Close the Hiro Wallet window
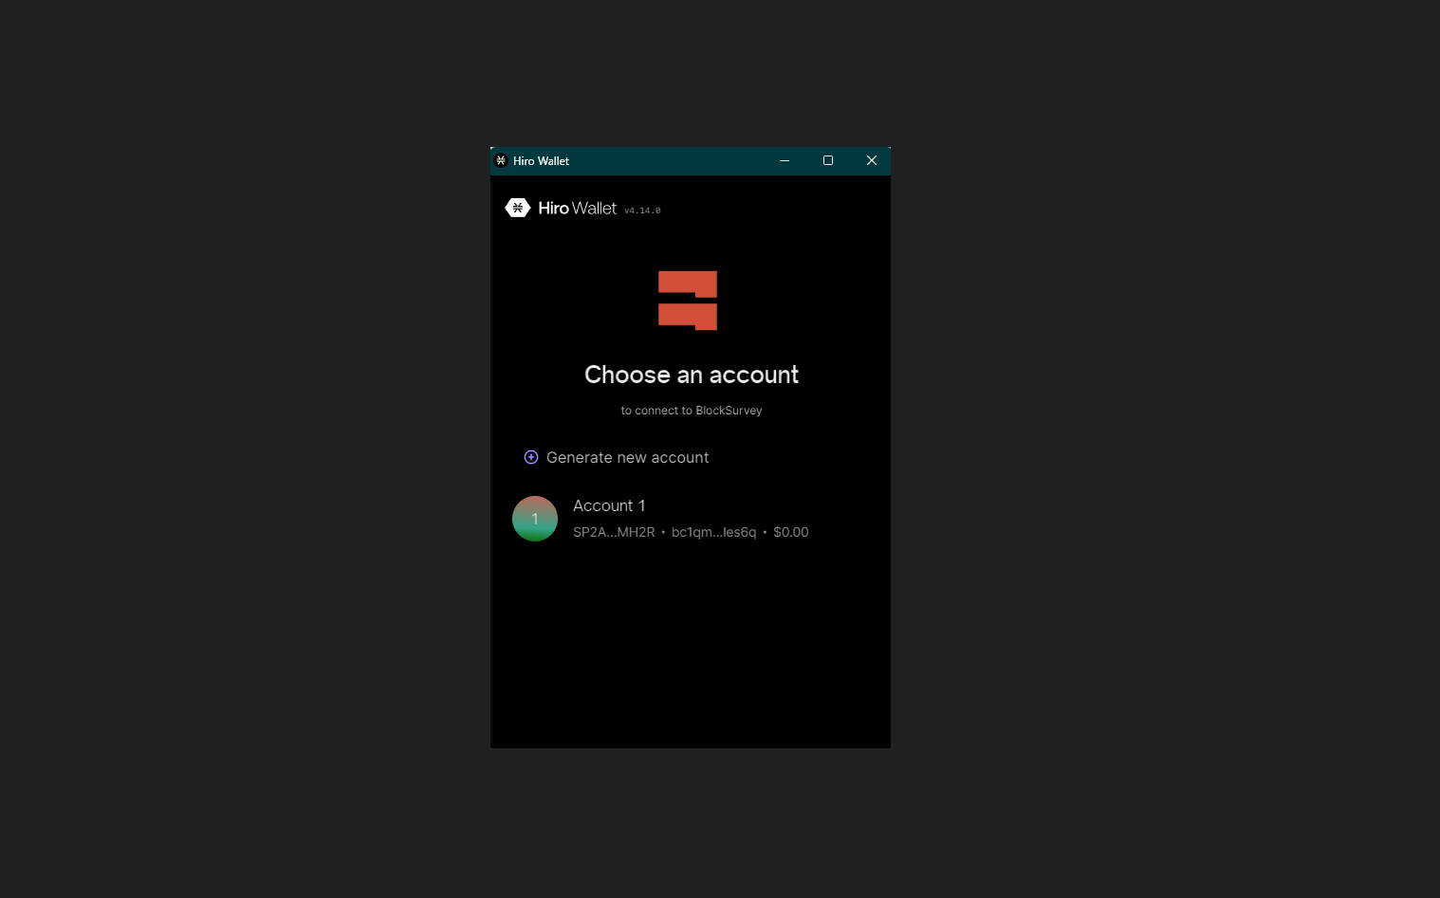This screenshot has width=1440, height=898. pyautogui.click(x=872, y=160)
